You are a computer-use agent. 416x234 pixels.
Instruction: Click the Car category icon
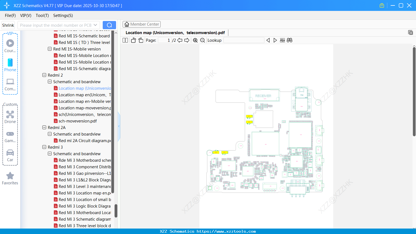[10, 153]
